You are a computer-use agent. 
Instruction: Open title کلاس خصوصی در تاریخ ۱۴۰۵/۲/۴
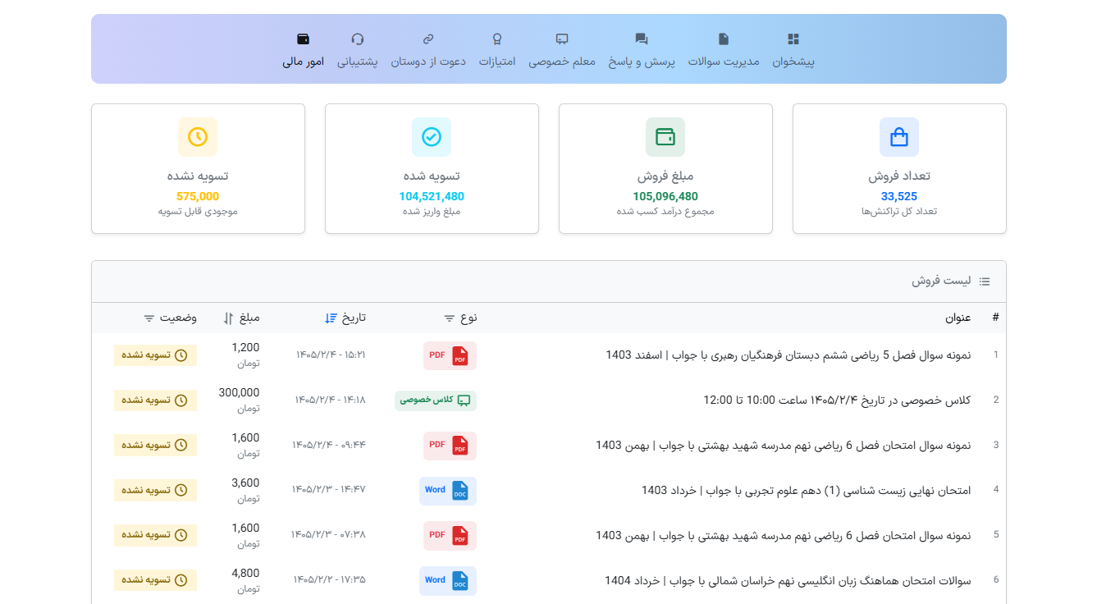pyautogui.click(x=837, y=400)
